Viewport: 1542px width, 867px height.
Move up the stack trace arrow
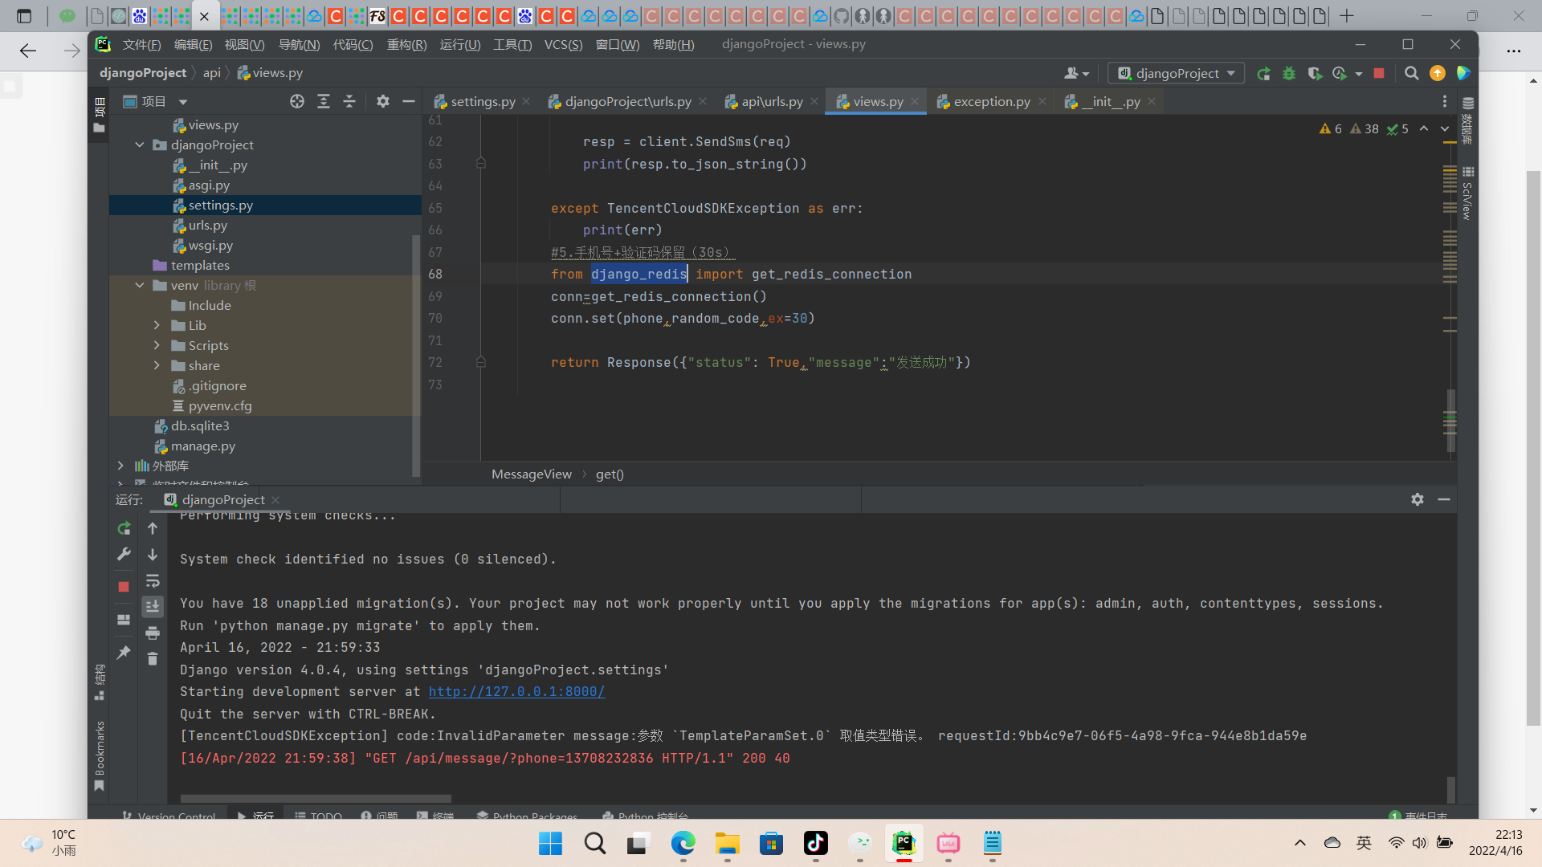click(x=153, y=528)
